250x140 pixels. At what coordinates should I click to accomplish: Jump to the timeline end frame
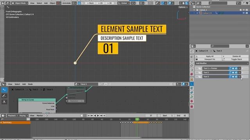coord(104,115)
